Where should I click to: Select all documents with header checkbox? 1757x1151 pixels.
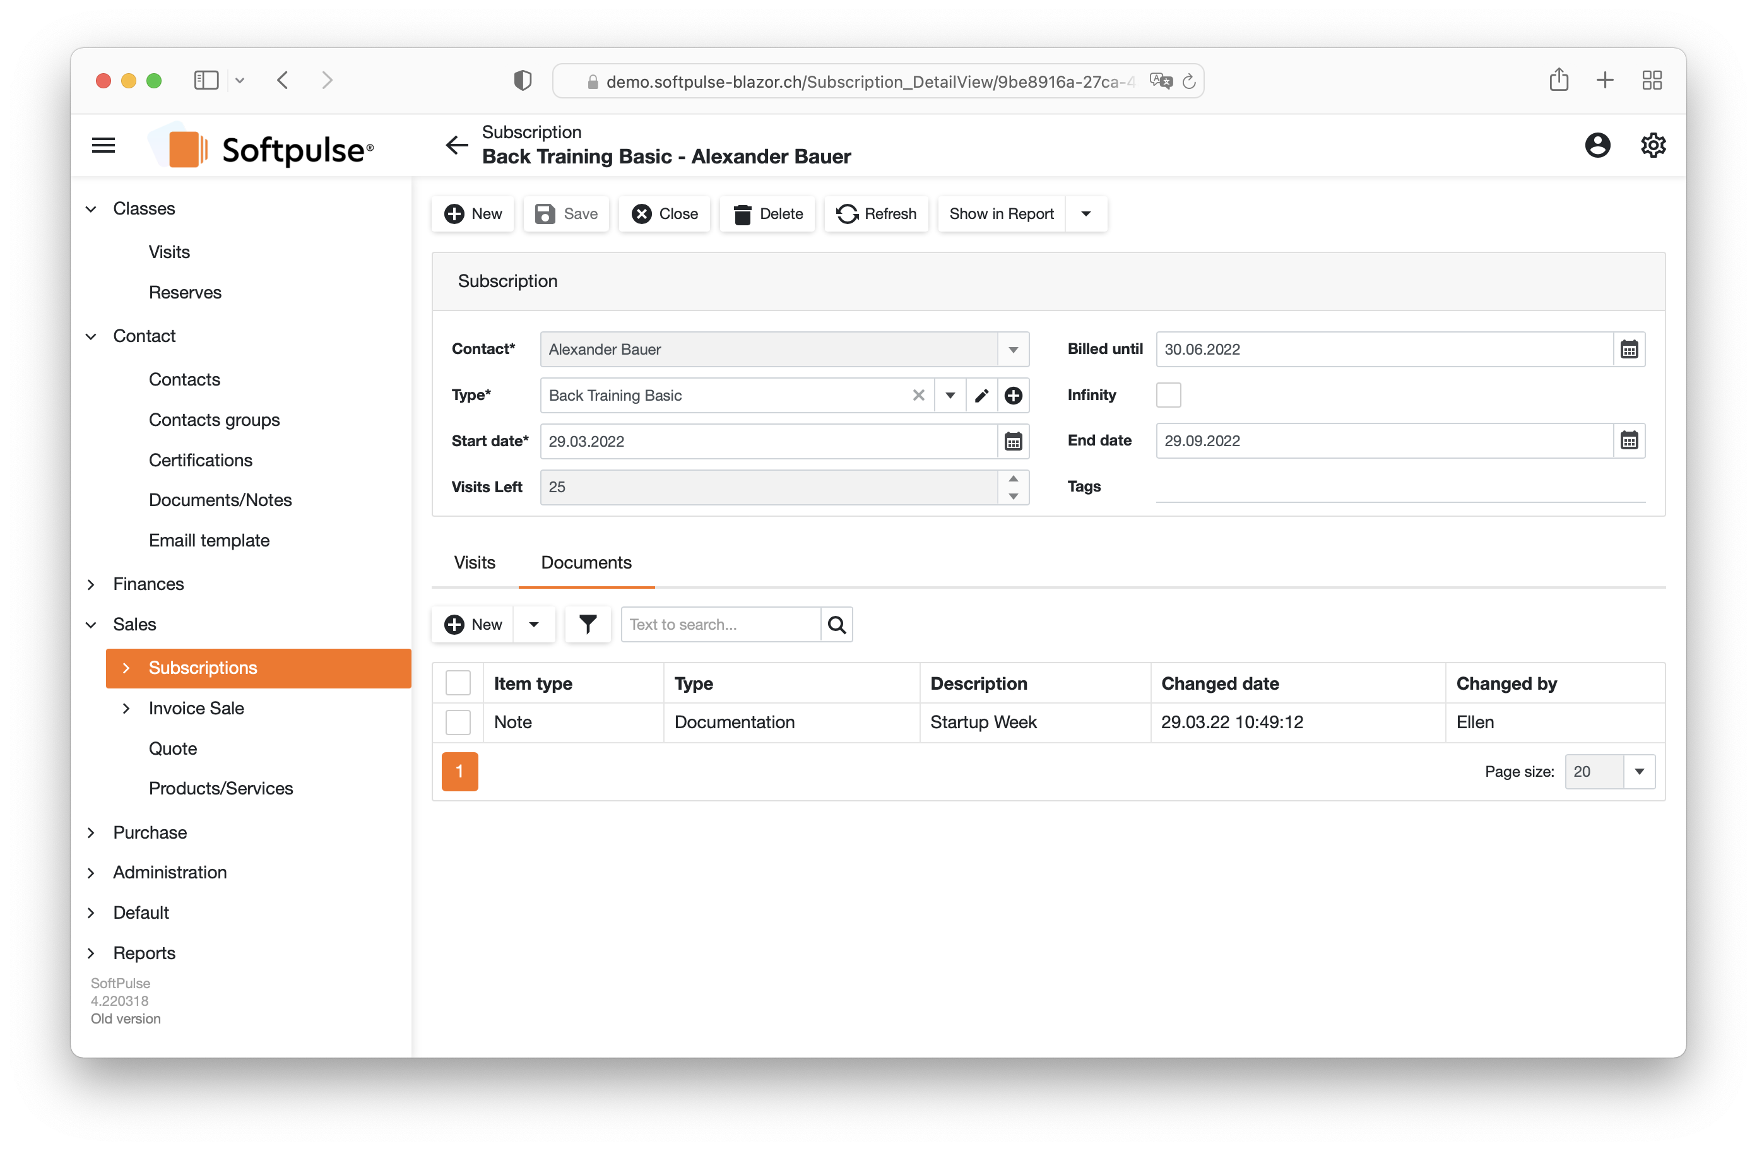click(x=458, y=683)
